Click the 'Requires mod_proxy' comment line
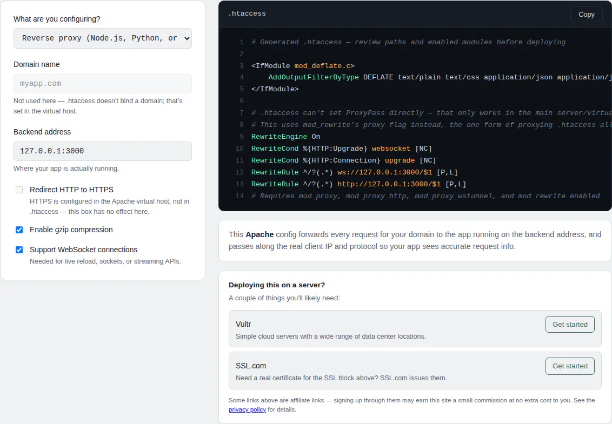Screen dimensions: 612x424 [x=425, y=196]
